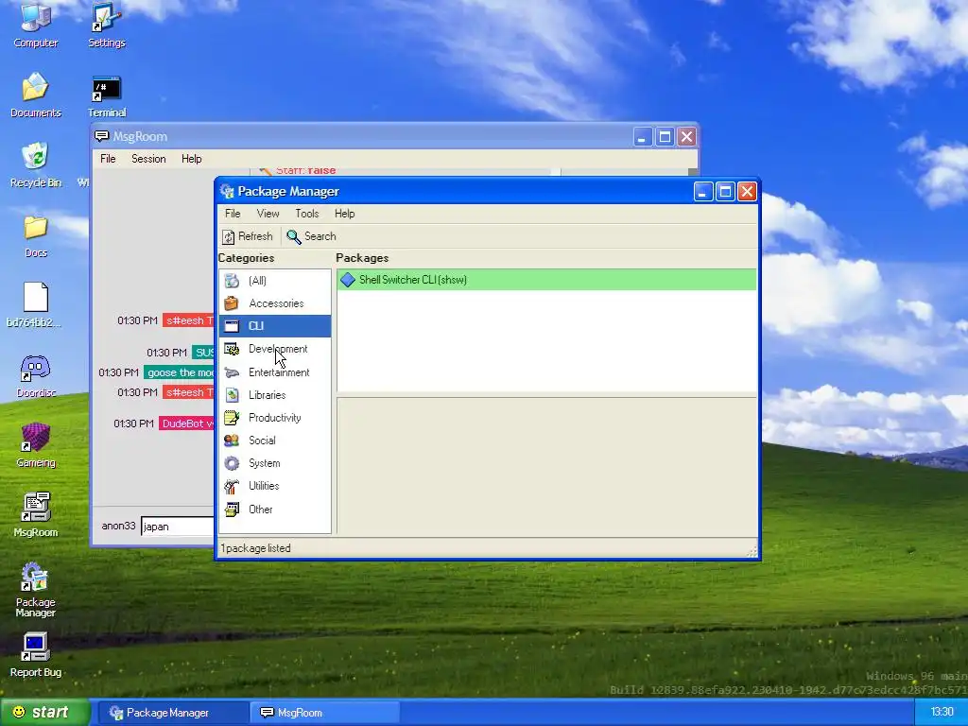The image size is (968, 726).
Task: Click the Package Manager desktop icon
Action: click(35, 590)
